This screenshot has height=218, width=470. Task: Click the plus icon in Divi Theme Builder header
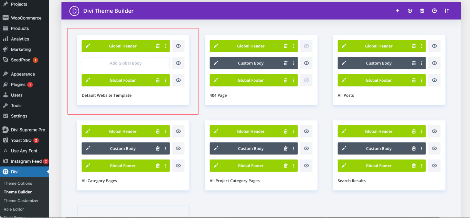[x=397, y=11]
